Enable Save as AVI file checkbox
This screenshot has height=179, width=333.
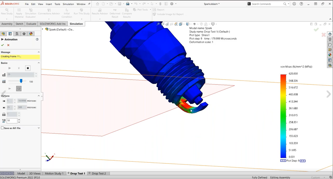pos(2,128)
